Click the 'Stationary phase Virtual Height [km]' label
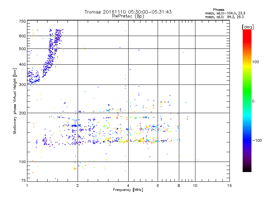The width and height of the screenshot is (270, 202). (15, 101)
